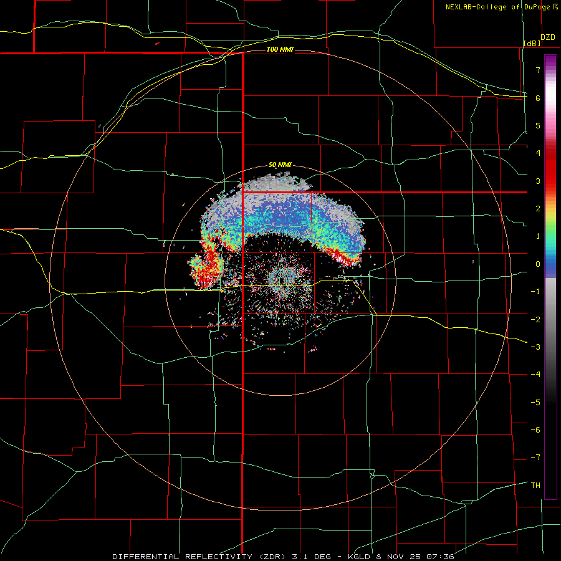Click the 6 value on color scale
The height and width of the screenshot is (561, 561).
538,98
